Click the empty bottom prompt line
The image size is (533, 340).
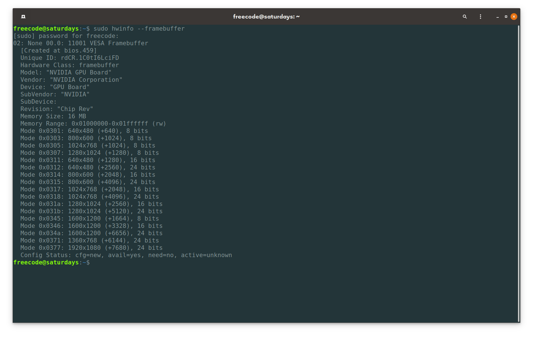tap(52, 262)
